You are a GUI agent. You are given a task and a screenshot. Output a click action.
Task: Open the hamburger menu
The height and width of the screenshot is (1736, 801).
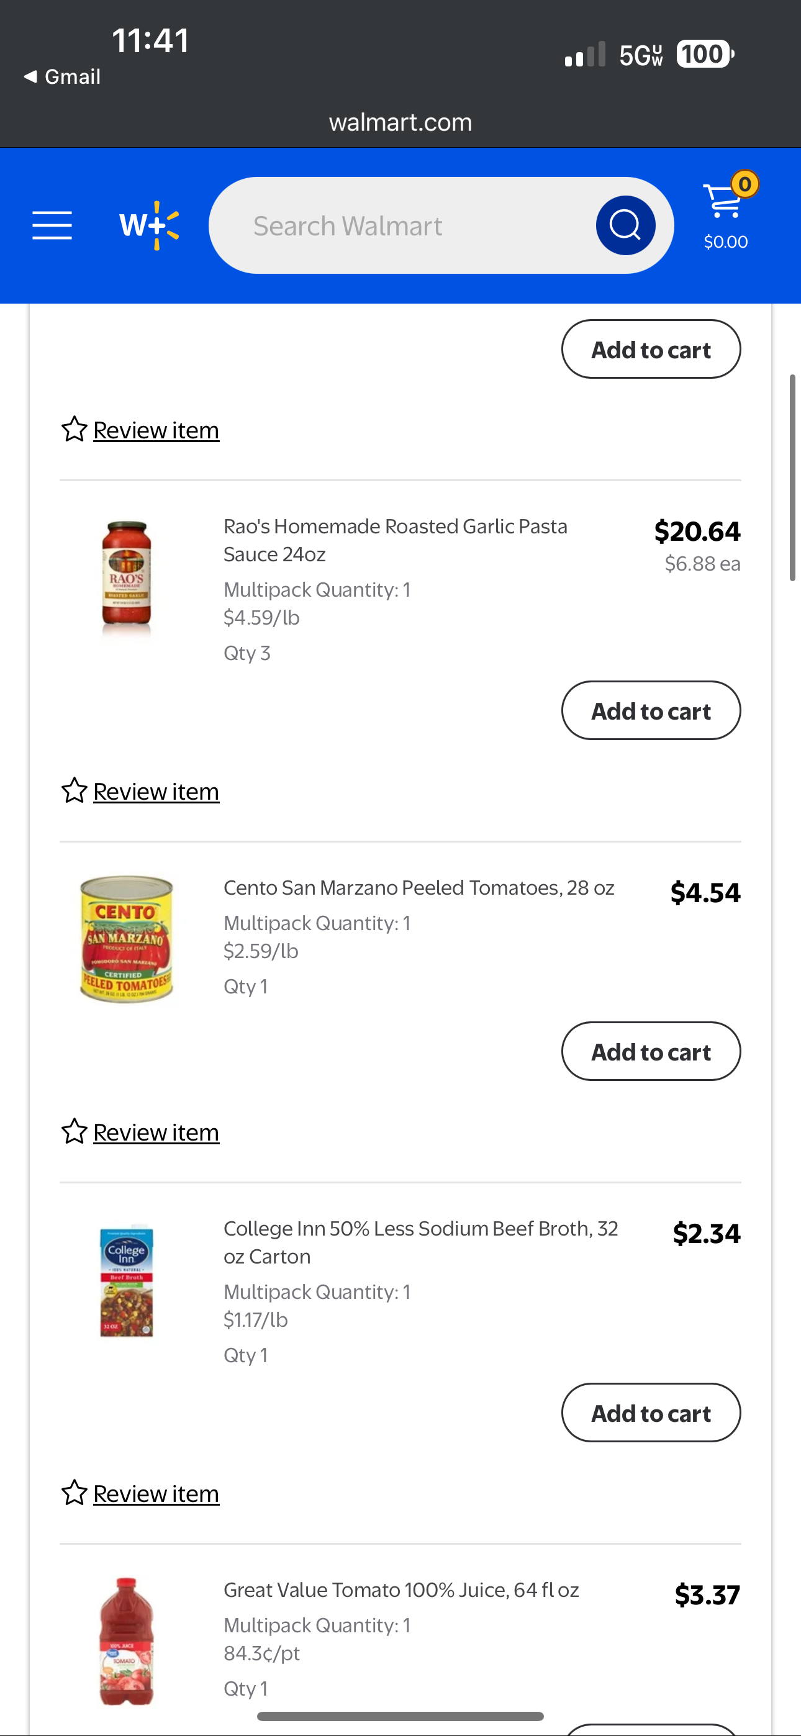(52, 225)
